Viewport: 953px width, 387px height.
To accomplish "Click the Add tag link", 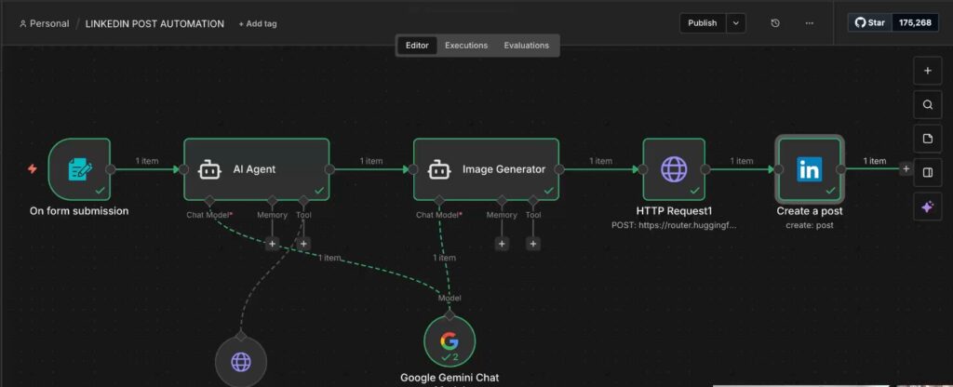I will click(258, 23).
